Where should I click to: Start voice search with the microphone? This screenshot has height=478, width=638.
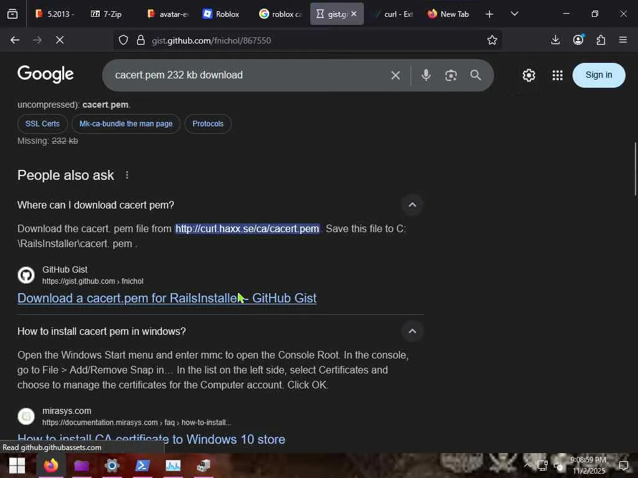426,75
